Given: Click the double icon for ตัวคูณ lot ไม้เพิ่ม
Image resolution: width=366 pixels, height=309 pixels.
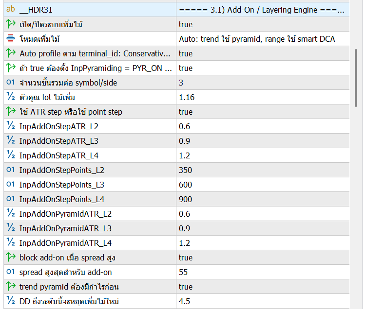Looking at the screenshot, I should pyautogui.click(x=10, y=97).
